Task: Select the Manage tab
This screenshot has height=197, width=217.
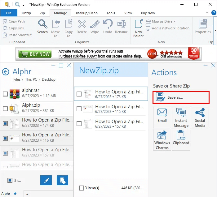Action: coord(60,13)
